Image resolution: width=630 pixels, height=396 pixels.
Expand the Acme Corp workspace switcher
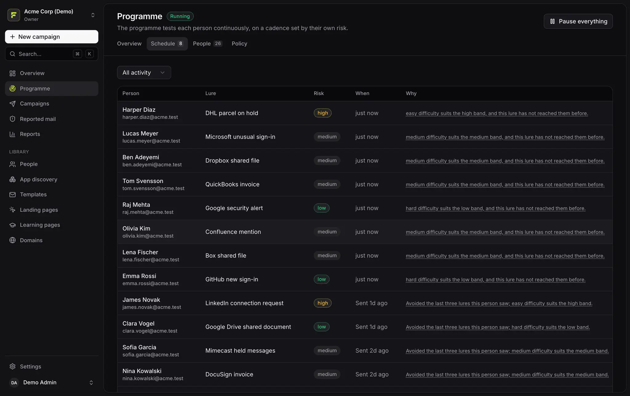pyautogui.click(x=93, y=15)
